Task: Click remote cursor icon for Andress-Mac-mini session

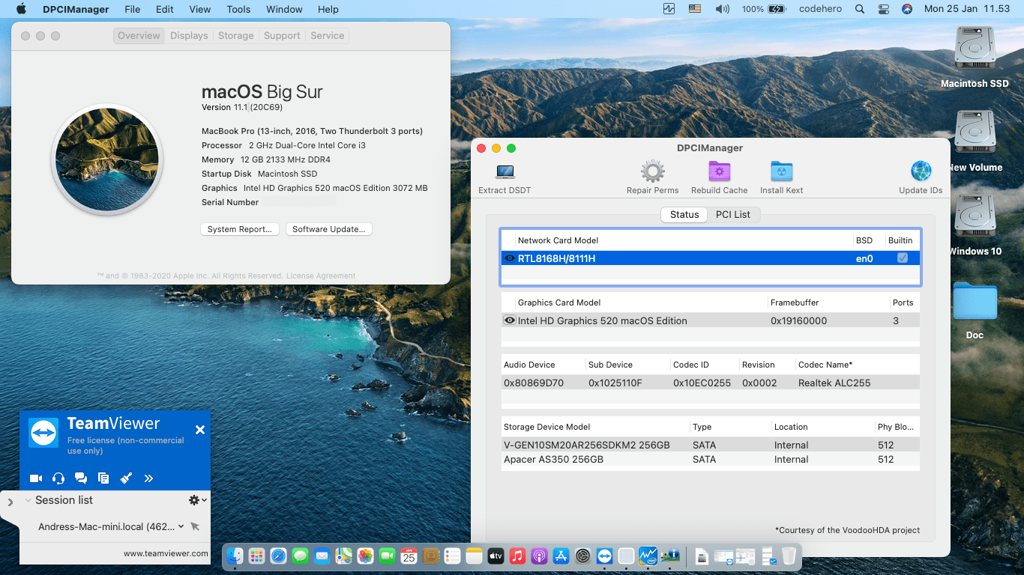Action: click(x=195, y=526)
